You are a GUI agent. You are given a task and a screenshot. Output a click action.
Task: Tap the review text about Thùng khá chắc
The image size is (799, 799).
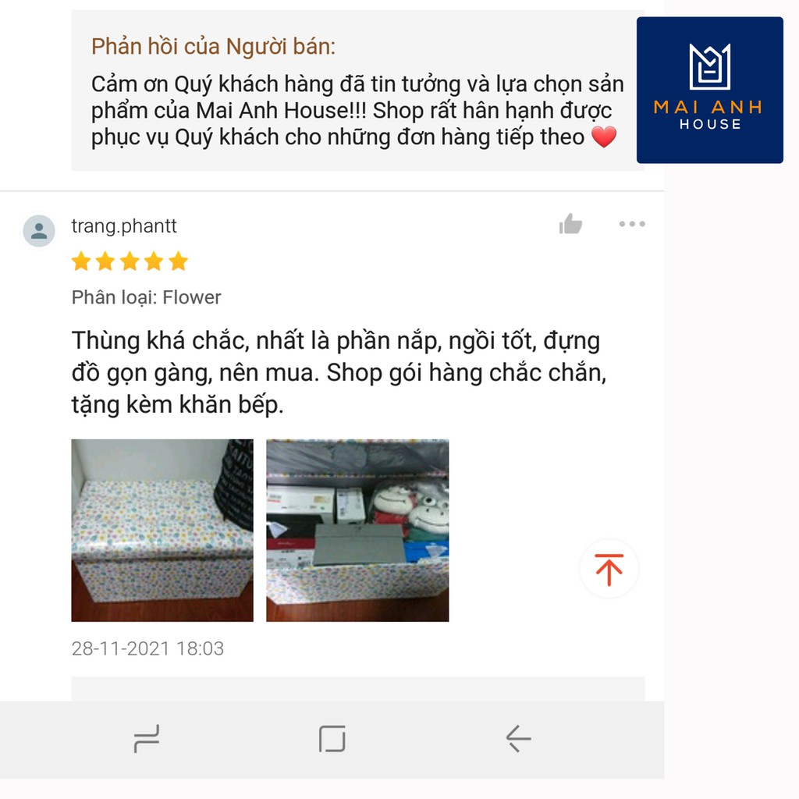[339, 372]
